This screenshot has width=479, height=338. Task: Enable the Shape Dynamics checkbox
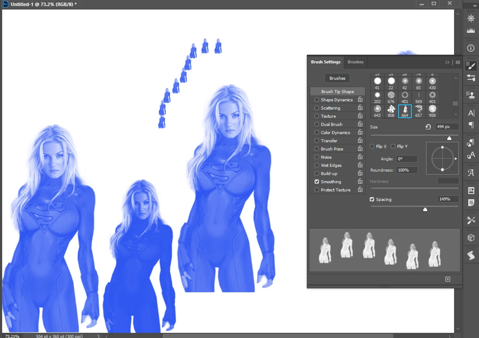(x=317, y=100)
